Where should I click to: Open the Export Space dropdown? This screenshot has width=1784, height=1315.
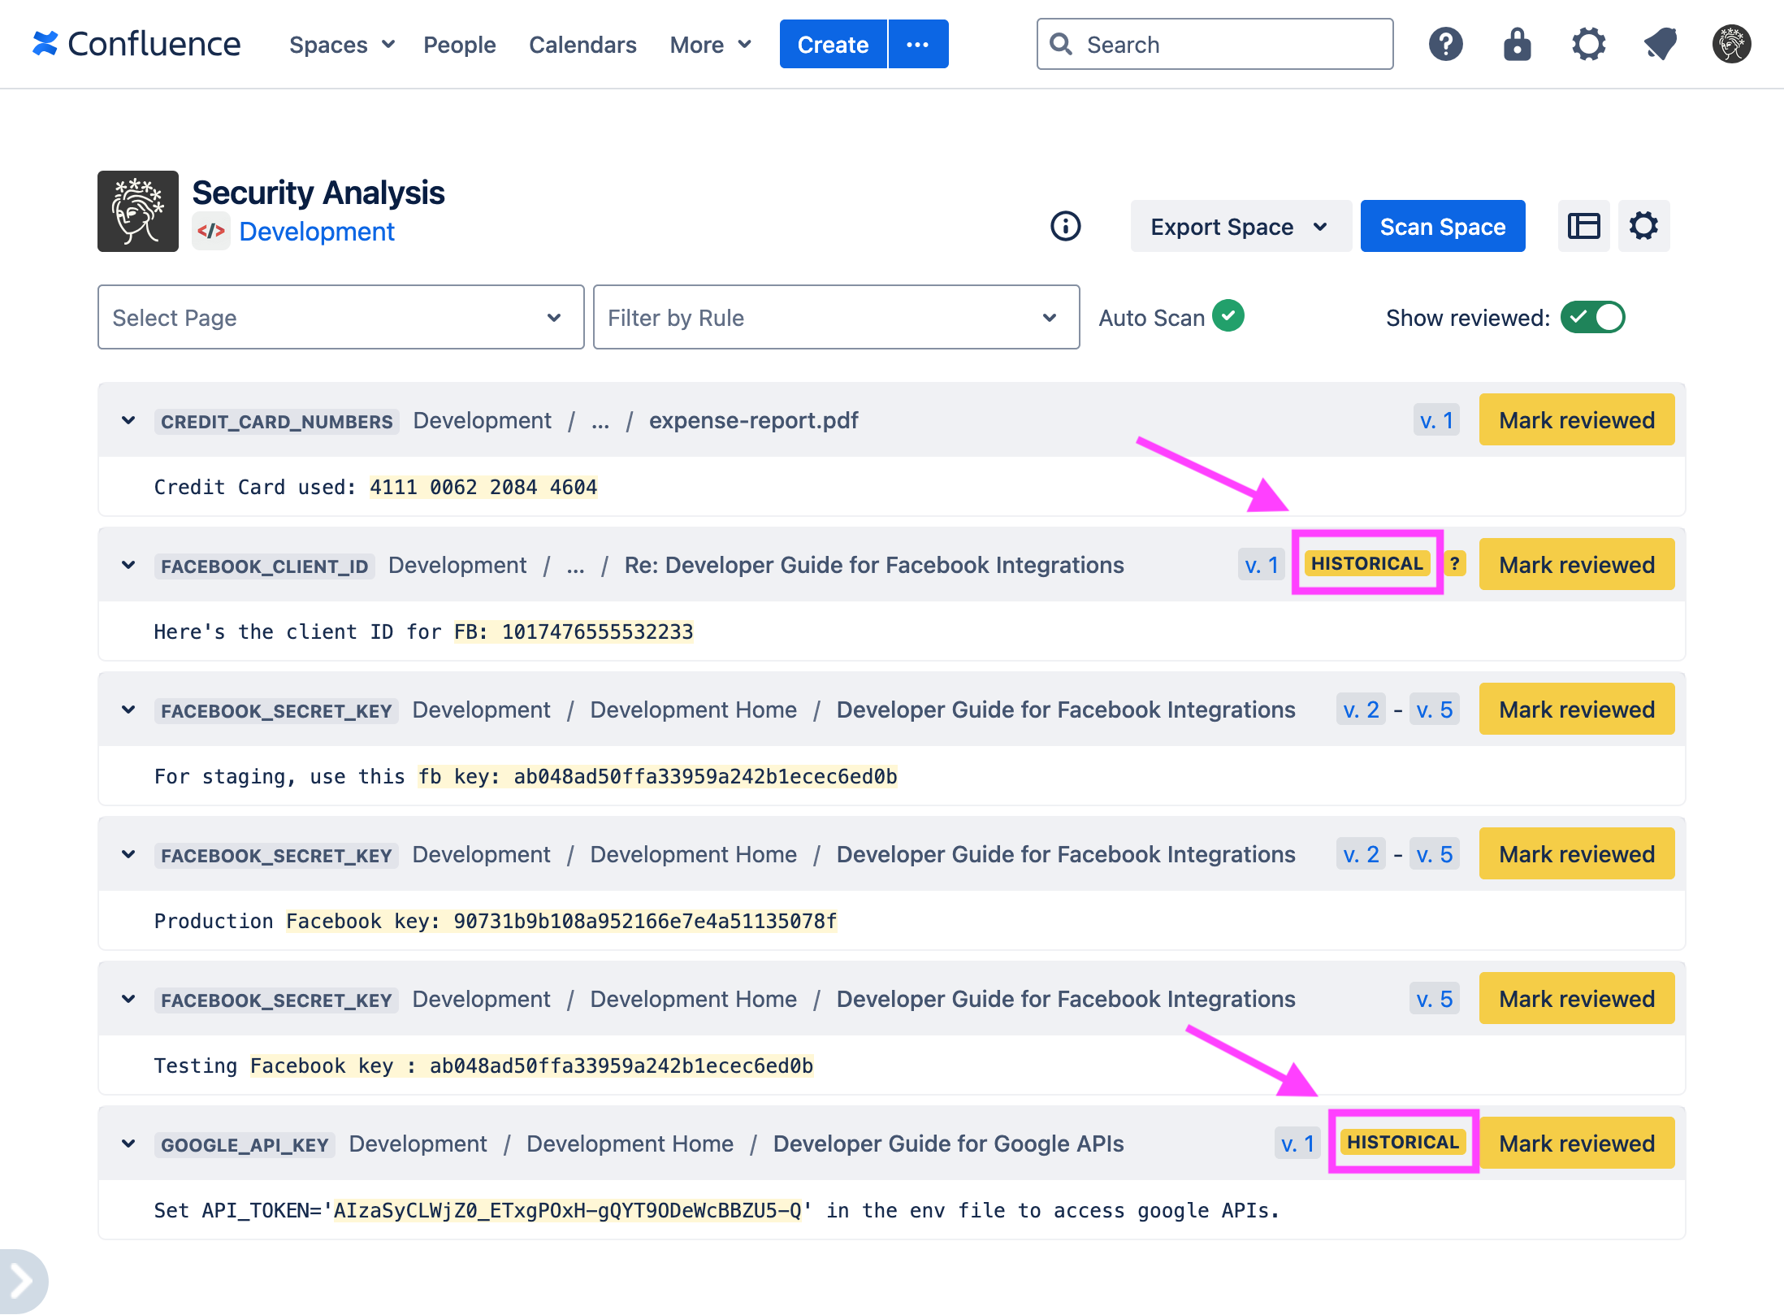tap(1240, 227)
